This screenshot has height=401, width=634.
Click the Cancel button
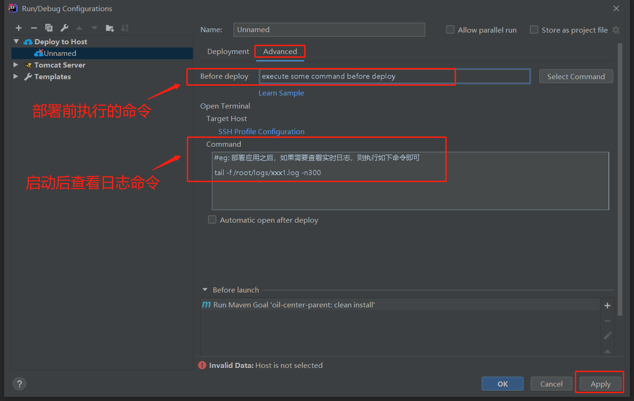(552, 384)
